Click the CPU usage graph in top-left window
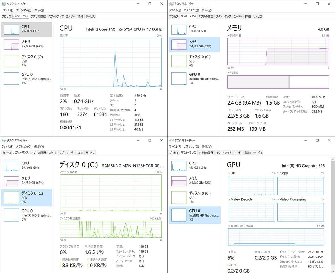Screen dimensions: 335x273 pyautogui.click(x=111, y=62)
